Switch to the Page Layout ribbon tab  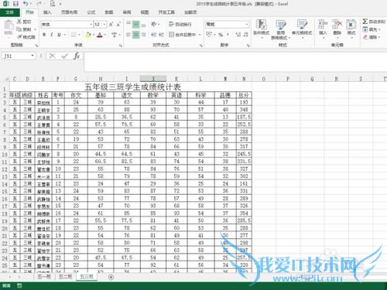69,12
